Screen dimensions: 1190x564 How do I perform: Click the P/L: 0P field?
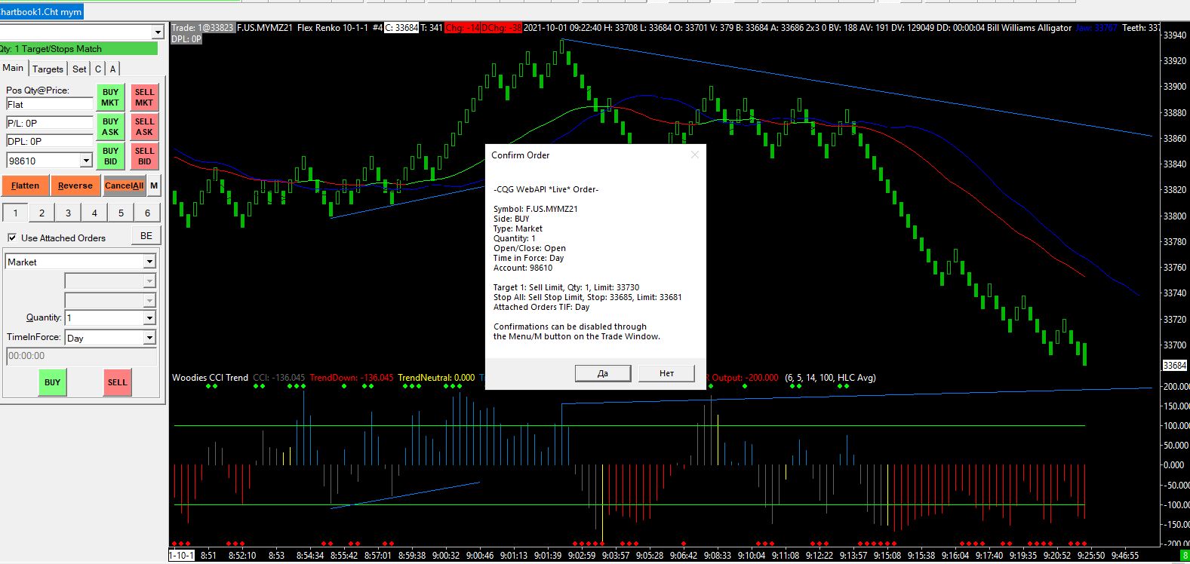coord(49,123)
